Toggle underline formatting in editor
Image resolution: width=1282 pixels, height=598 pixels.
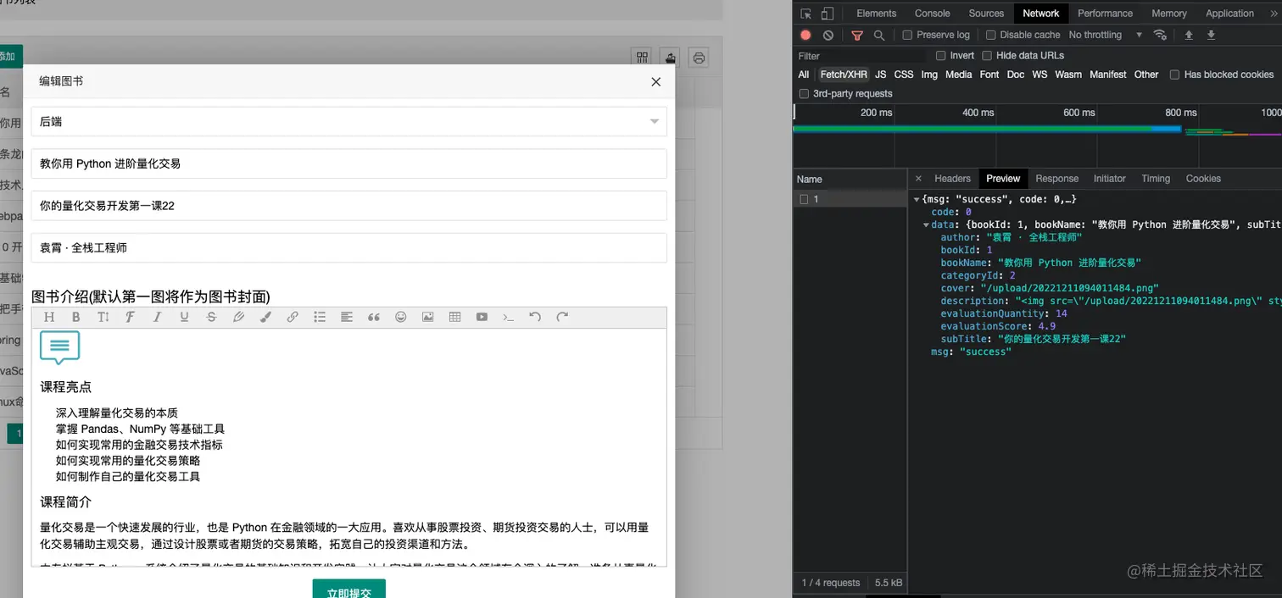pyautogui.click(x=184, y=317)
